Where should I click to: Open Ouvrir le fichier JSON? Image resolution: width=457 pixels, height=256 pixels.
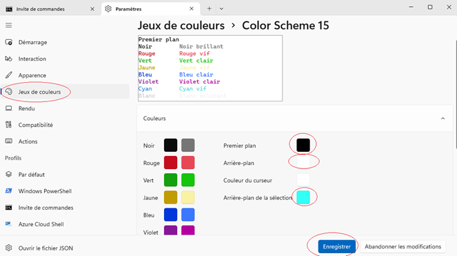click(x=45, y=248)
